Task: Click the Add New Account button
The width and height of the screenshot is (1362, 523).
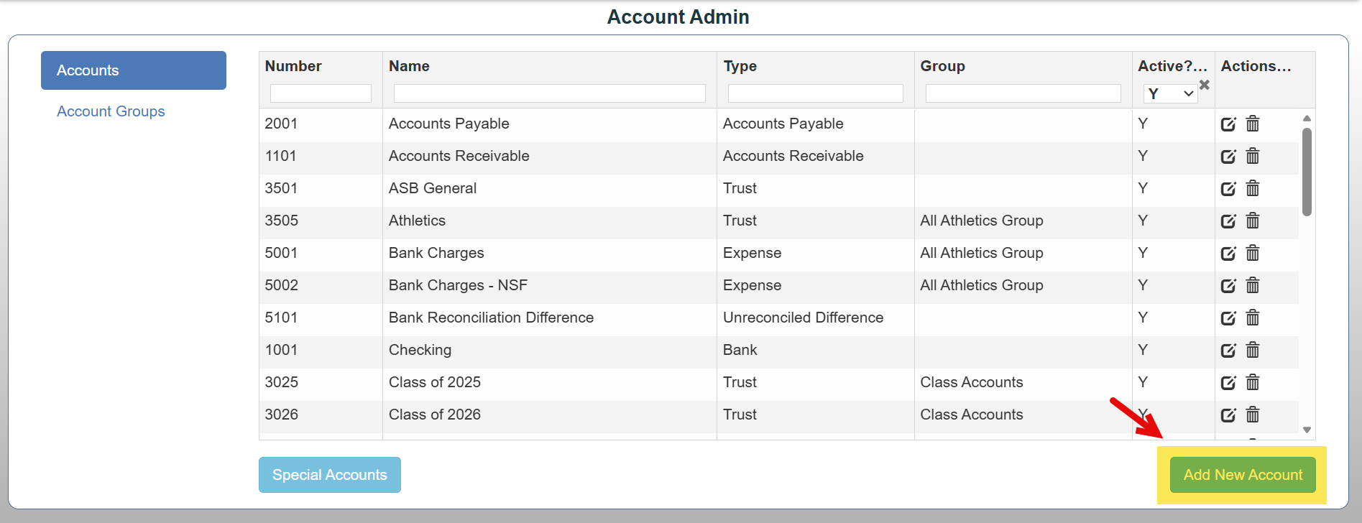Action: [1243, 475]
